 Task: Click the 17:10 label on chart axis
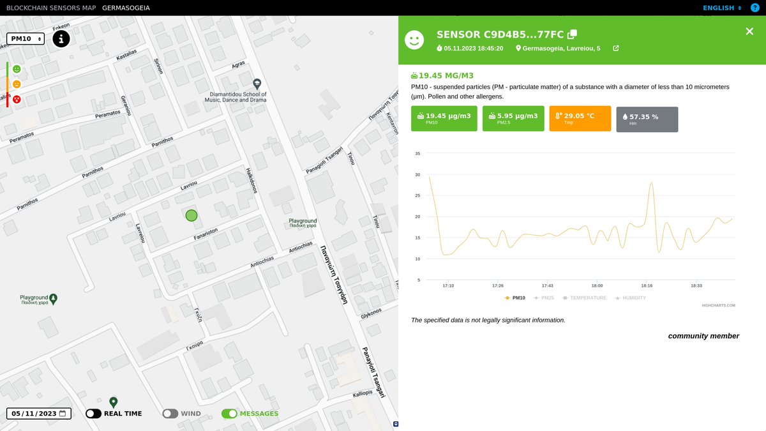(448, 285)
